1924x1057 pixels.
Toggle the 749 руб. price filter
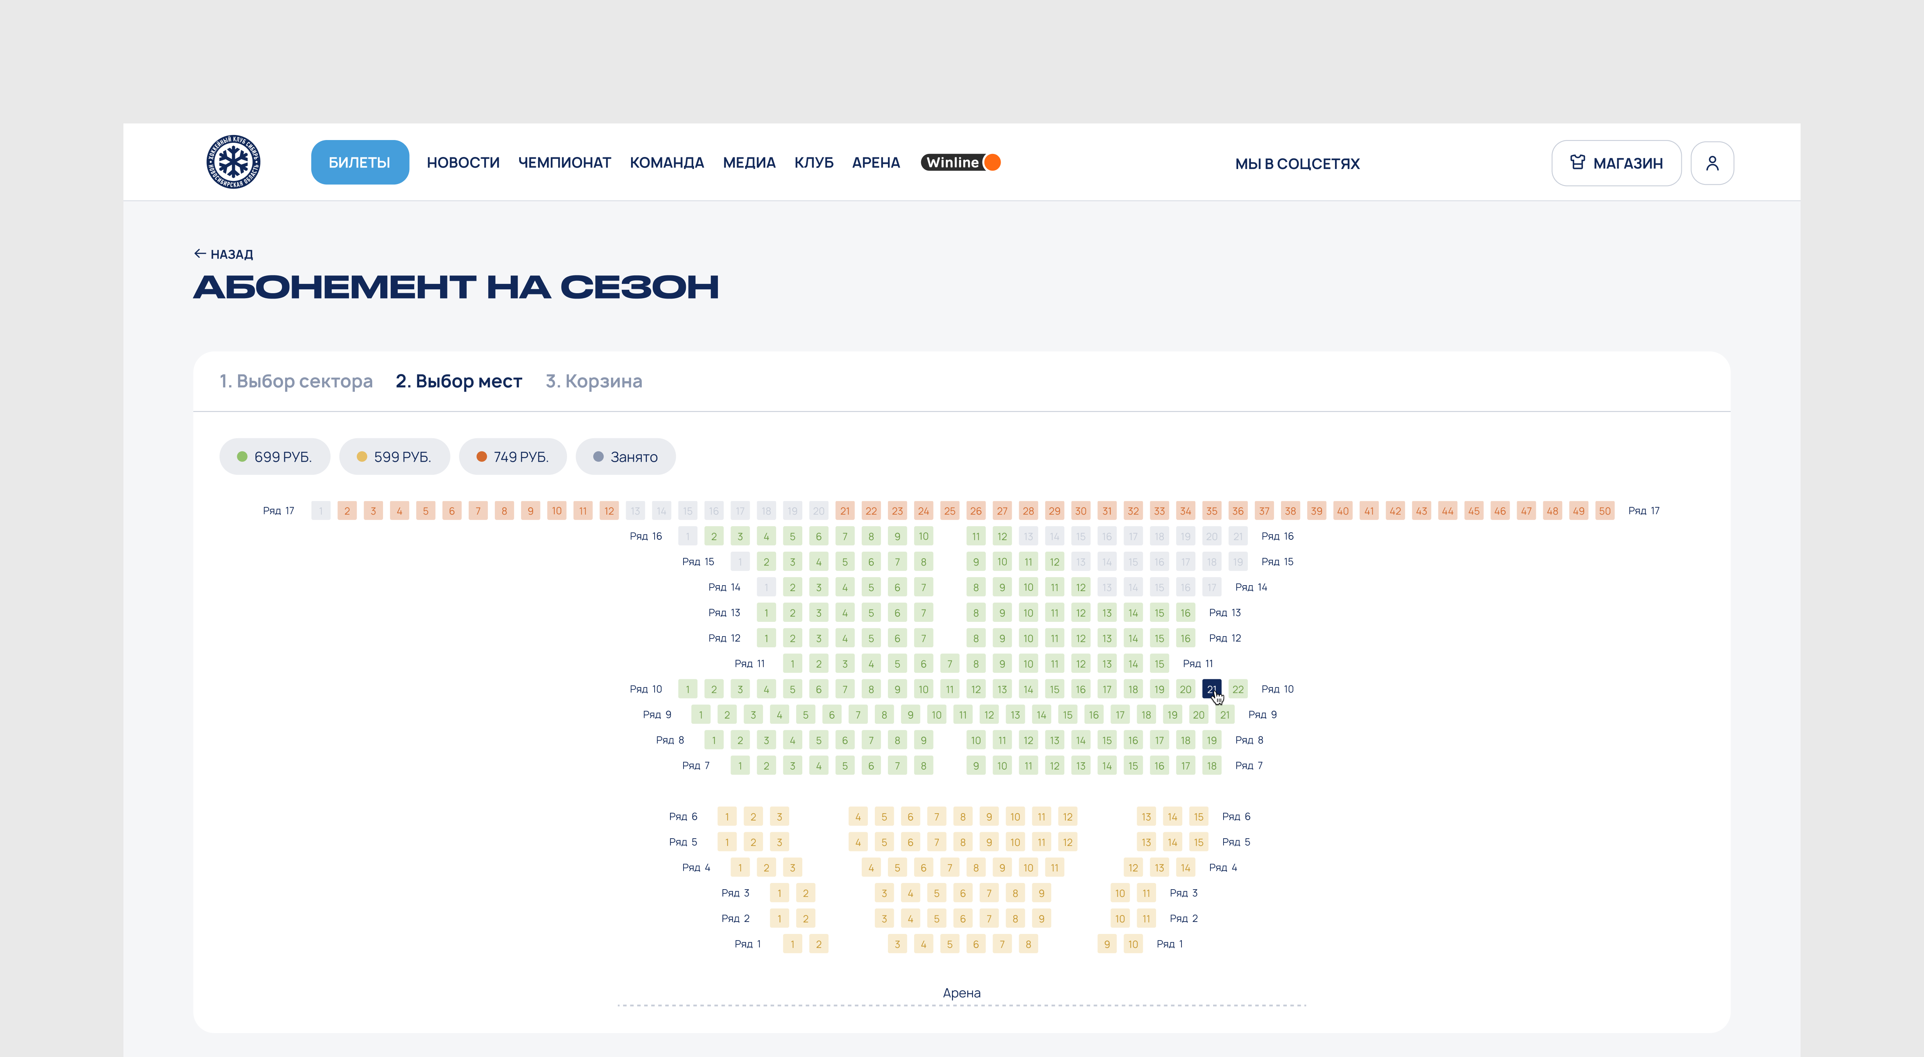click(x=512, y=456)
